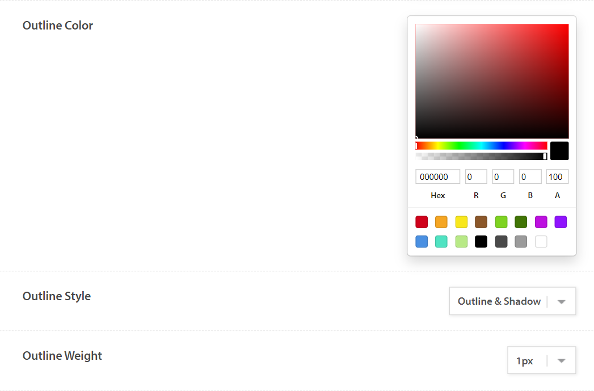Viewport: 594px width, 391px height.
Task: Pick the blue preset color swatch
Action: click(x=422, y=241)
